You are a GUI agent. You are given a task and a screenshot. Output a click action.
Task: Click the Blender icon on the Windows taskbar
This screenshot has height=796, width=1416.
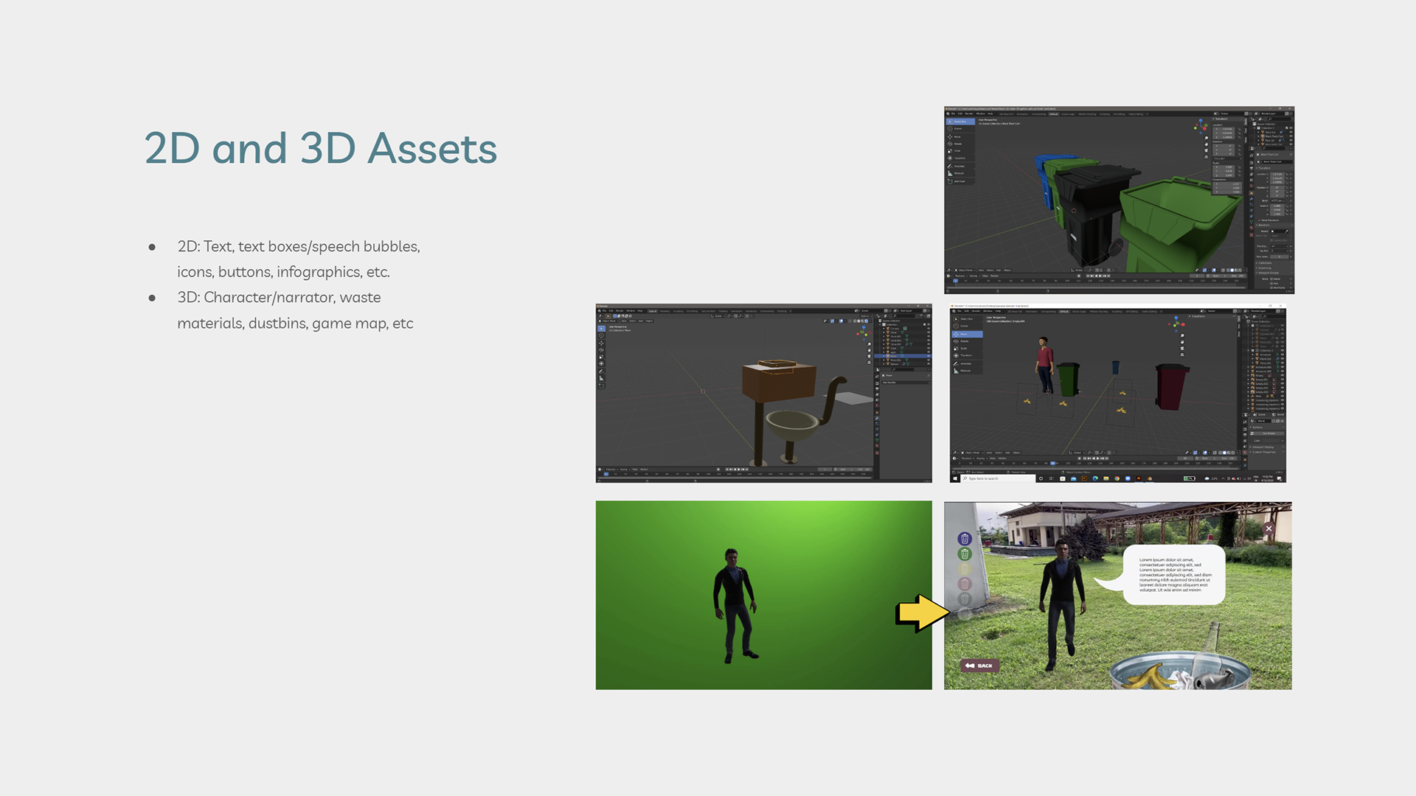1150,478
